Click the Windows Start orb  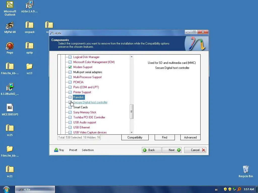pyautogui.click(x=6, y=189)
